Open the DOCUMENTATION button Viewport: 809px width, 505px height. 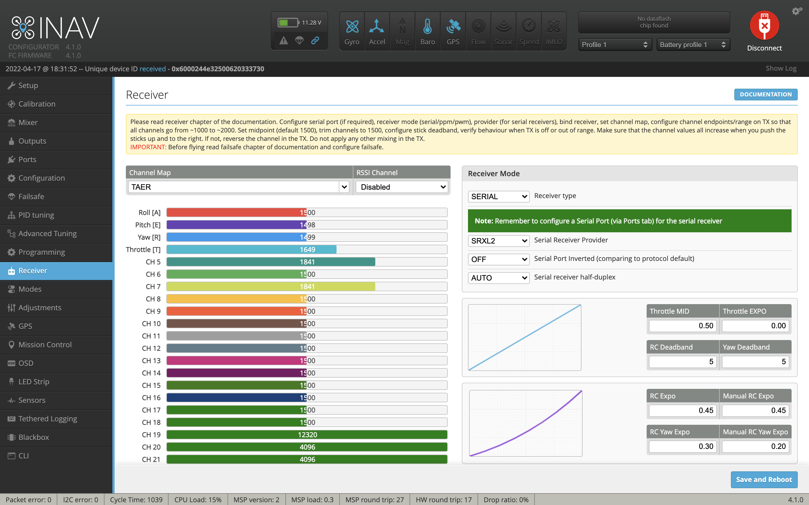[x=765, y=95]
